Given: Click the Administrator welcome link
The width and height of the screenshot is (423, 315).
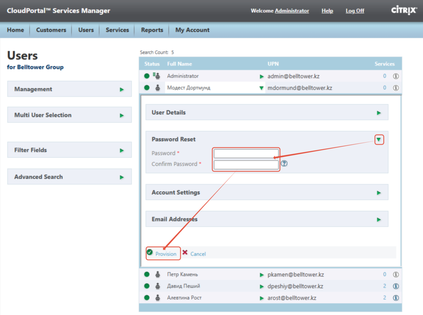Looking at the screenshot, I should point(292,11).
